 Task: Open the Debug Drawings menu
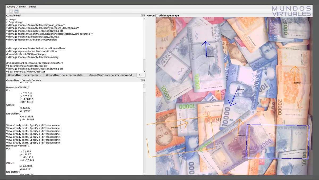(17, 7)
